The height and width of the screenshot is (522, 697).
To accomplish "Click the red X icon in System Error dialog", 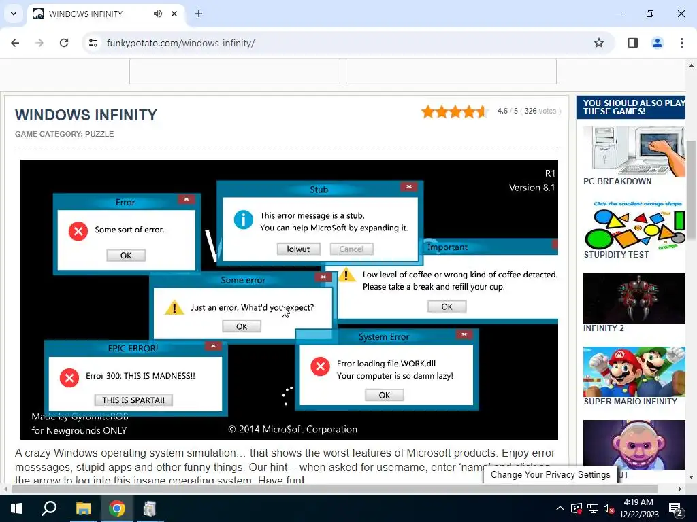I will click(320, 366).
